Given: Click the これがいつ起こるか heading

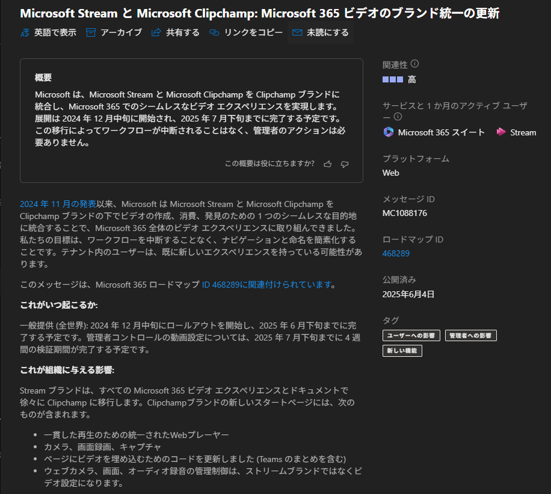Looking at the screenshot, I should pos(59,305).
